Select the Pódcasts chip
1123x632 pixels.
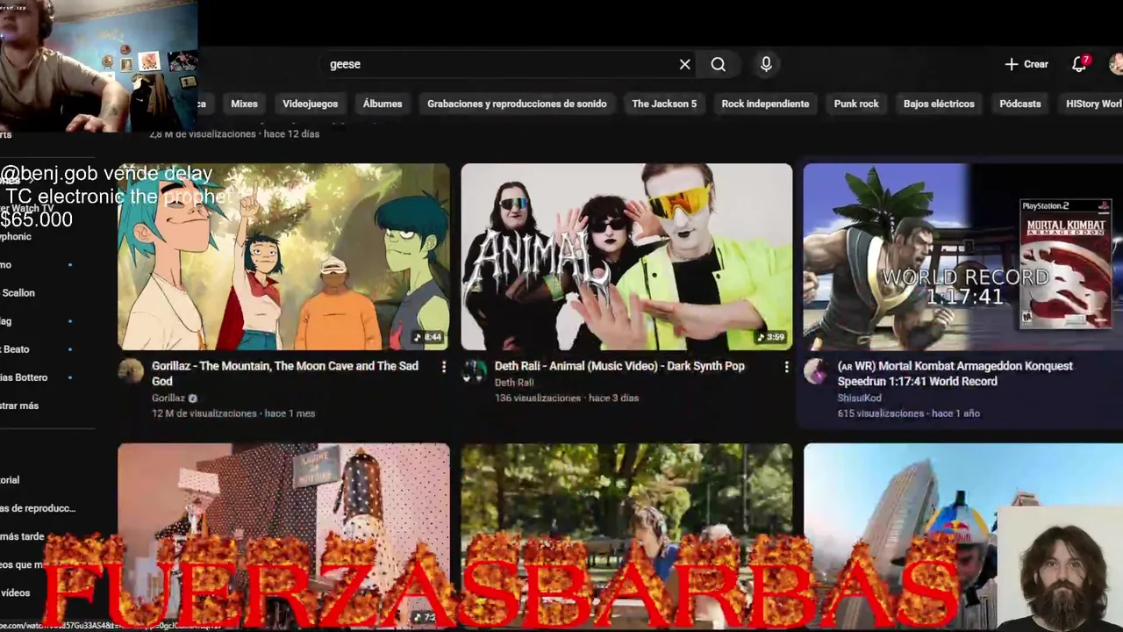tap(1020, 104)
